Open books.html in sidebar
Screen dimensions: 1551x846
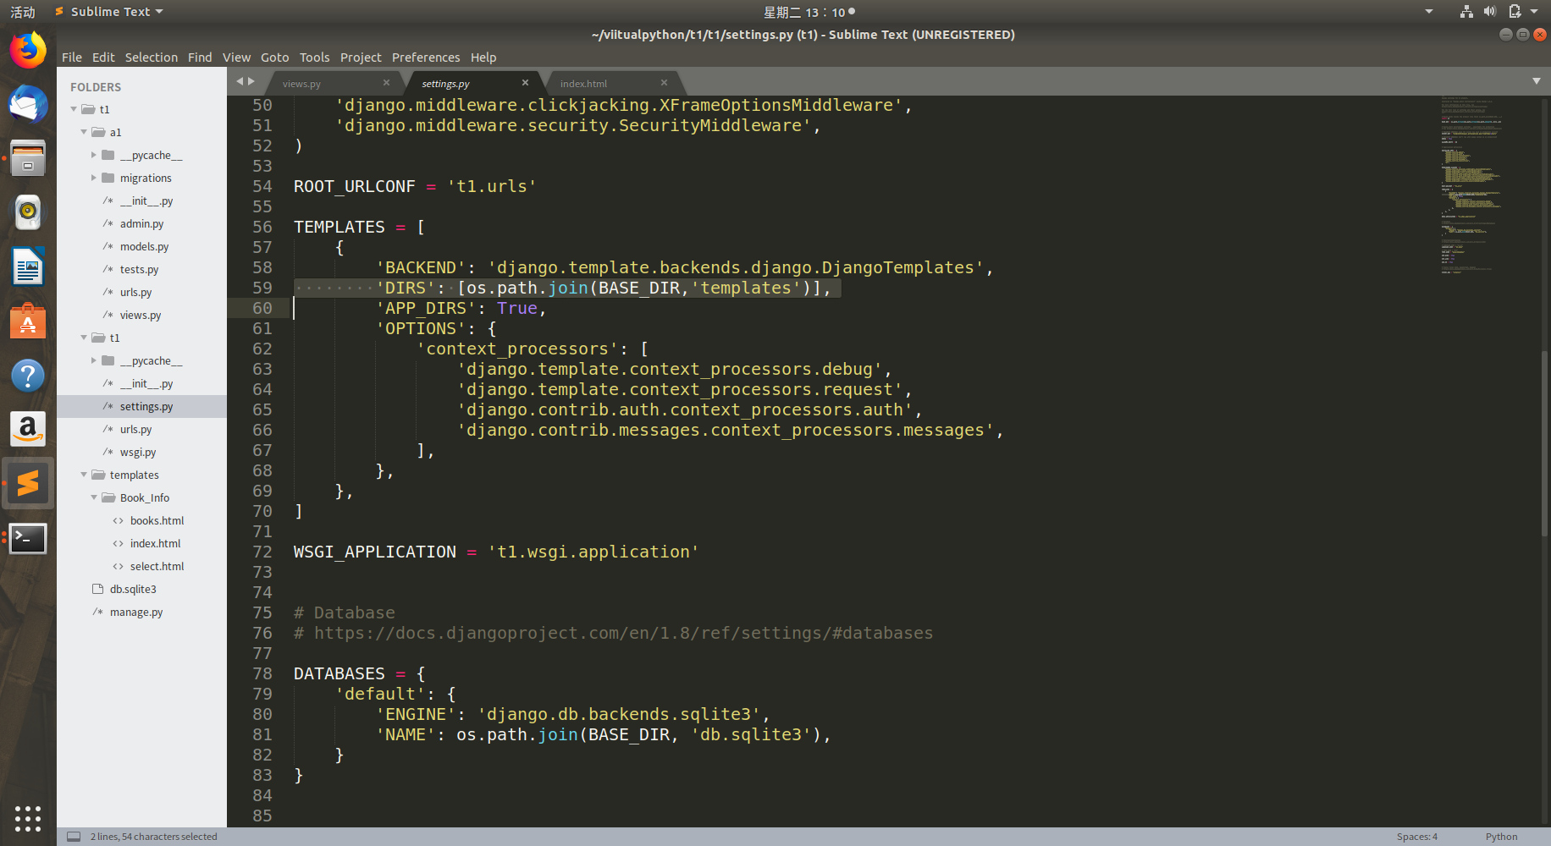(157, 520)
